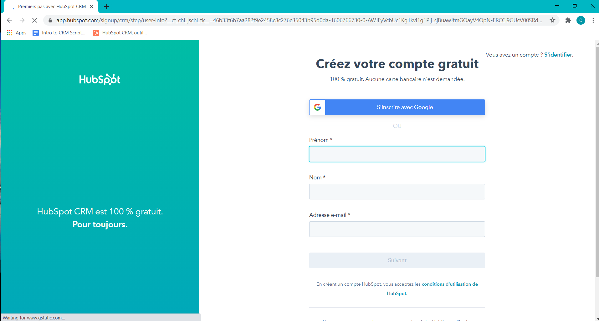Restore down the browser window

point(575,6)
